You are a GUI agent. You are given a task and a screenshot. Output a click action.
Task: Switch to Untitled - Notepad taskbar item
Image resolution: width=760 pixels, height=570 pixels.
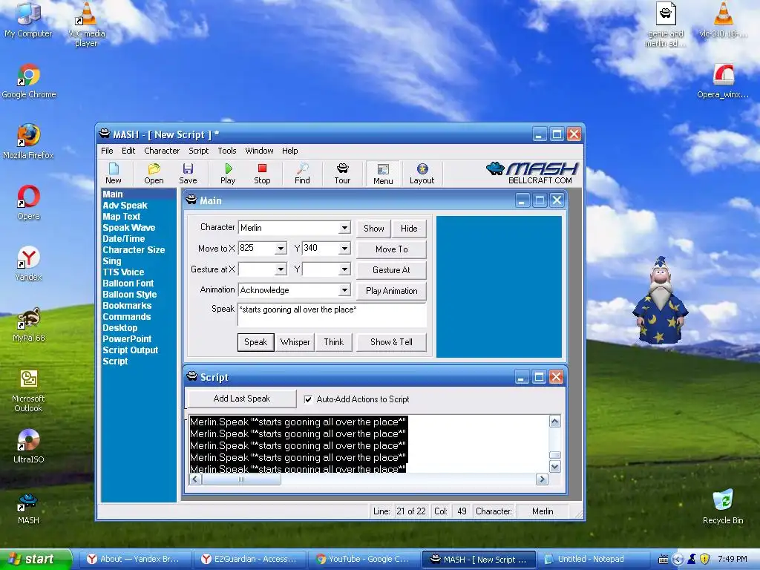(591, 559)
